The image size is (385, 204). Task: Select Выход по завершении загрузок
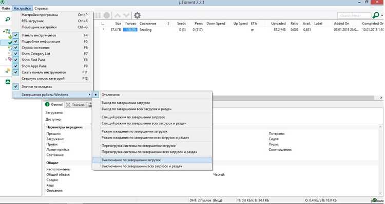point(152,103)
